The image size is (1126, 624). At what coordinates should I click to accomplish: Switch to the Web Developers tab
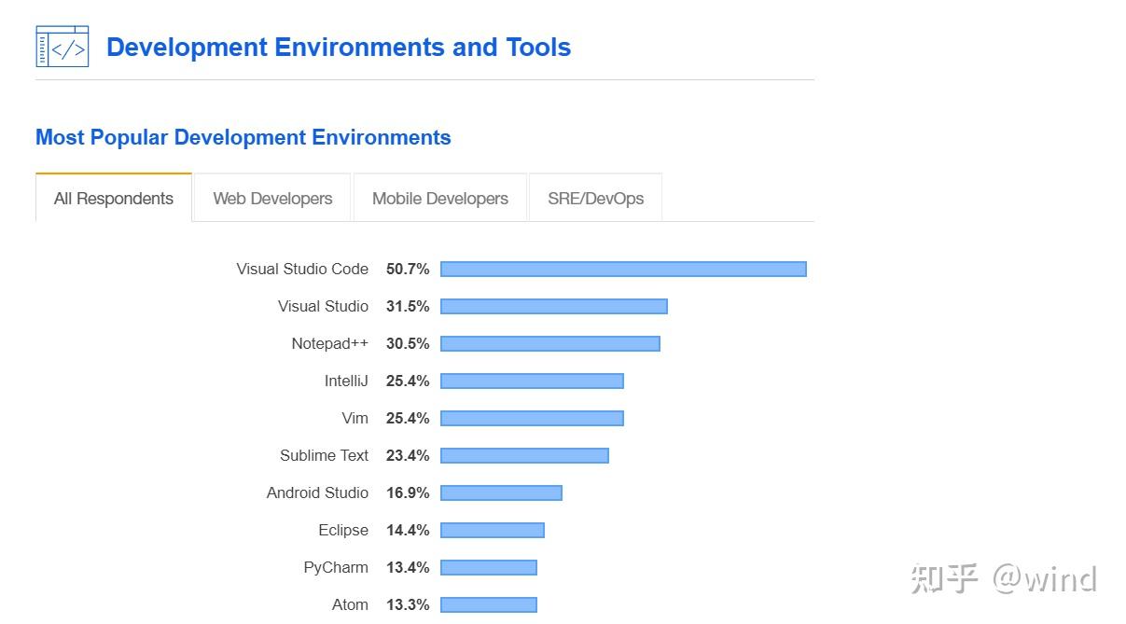pos(271,198)
